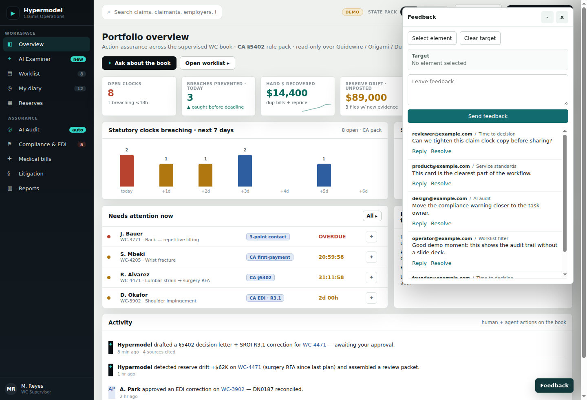Open the Worklist menu item

(x=46, y=74)
